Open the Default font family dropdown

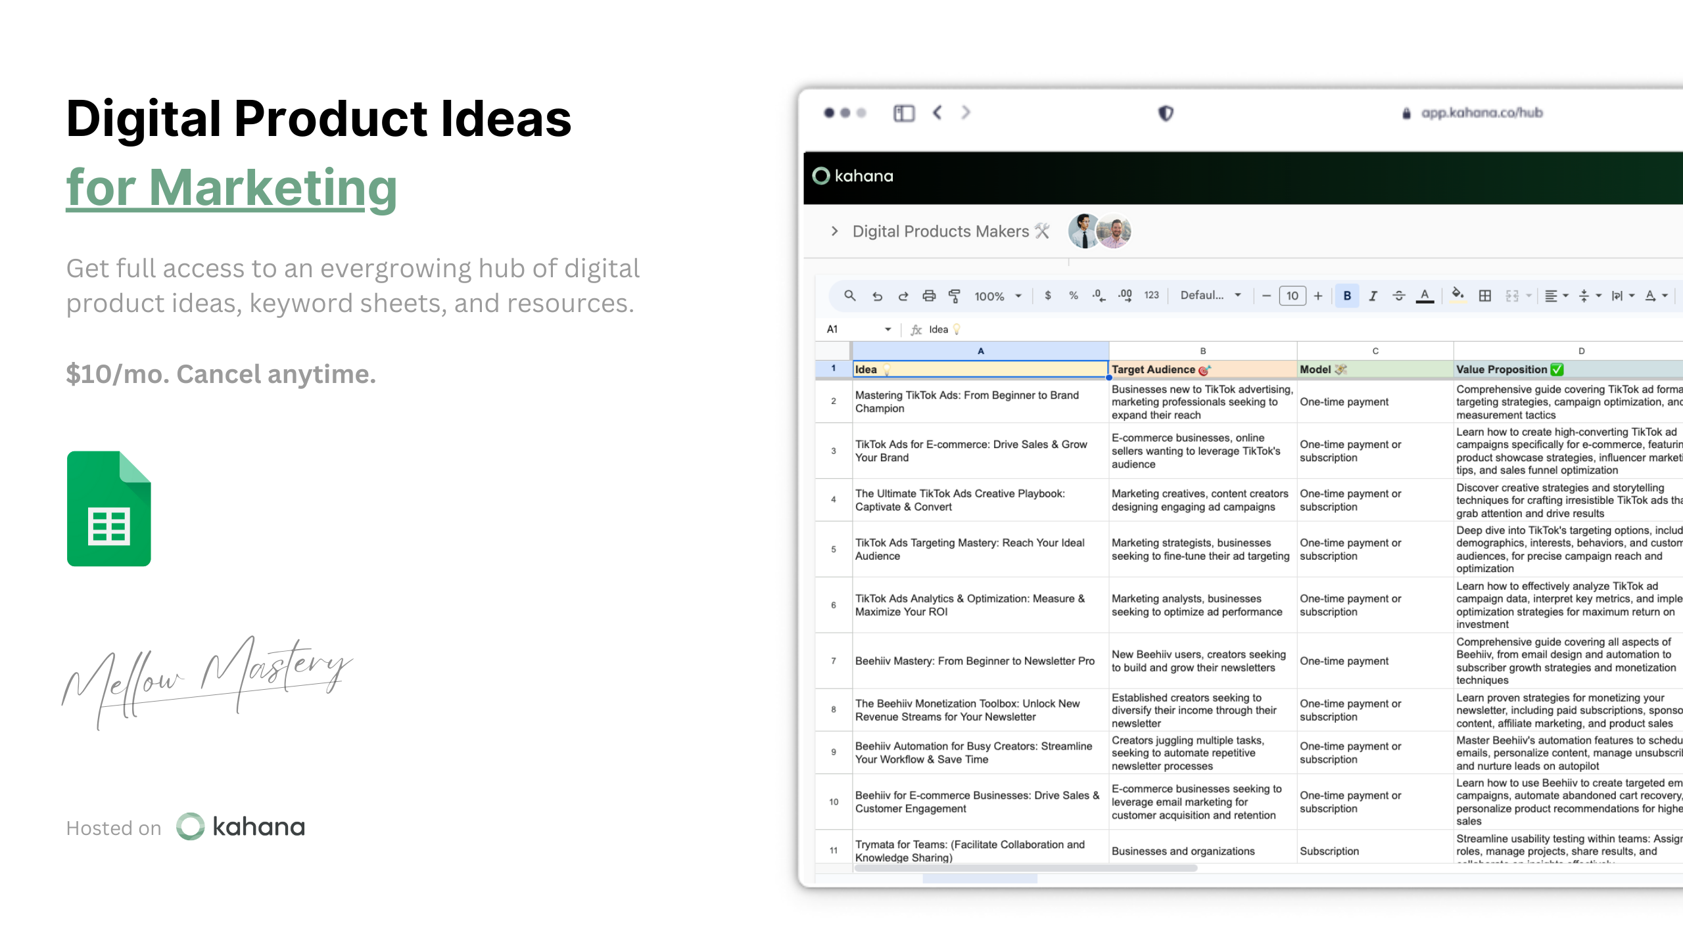click(1210, 296)
